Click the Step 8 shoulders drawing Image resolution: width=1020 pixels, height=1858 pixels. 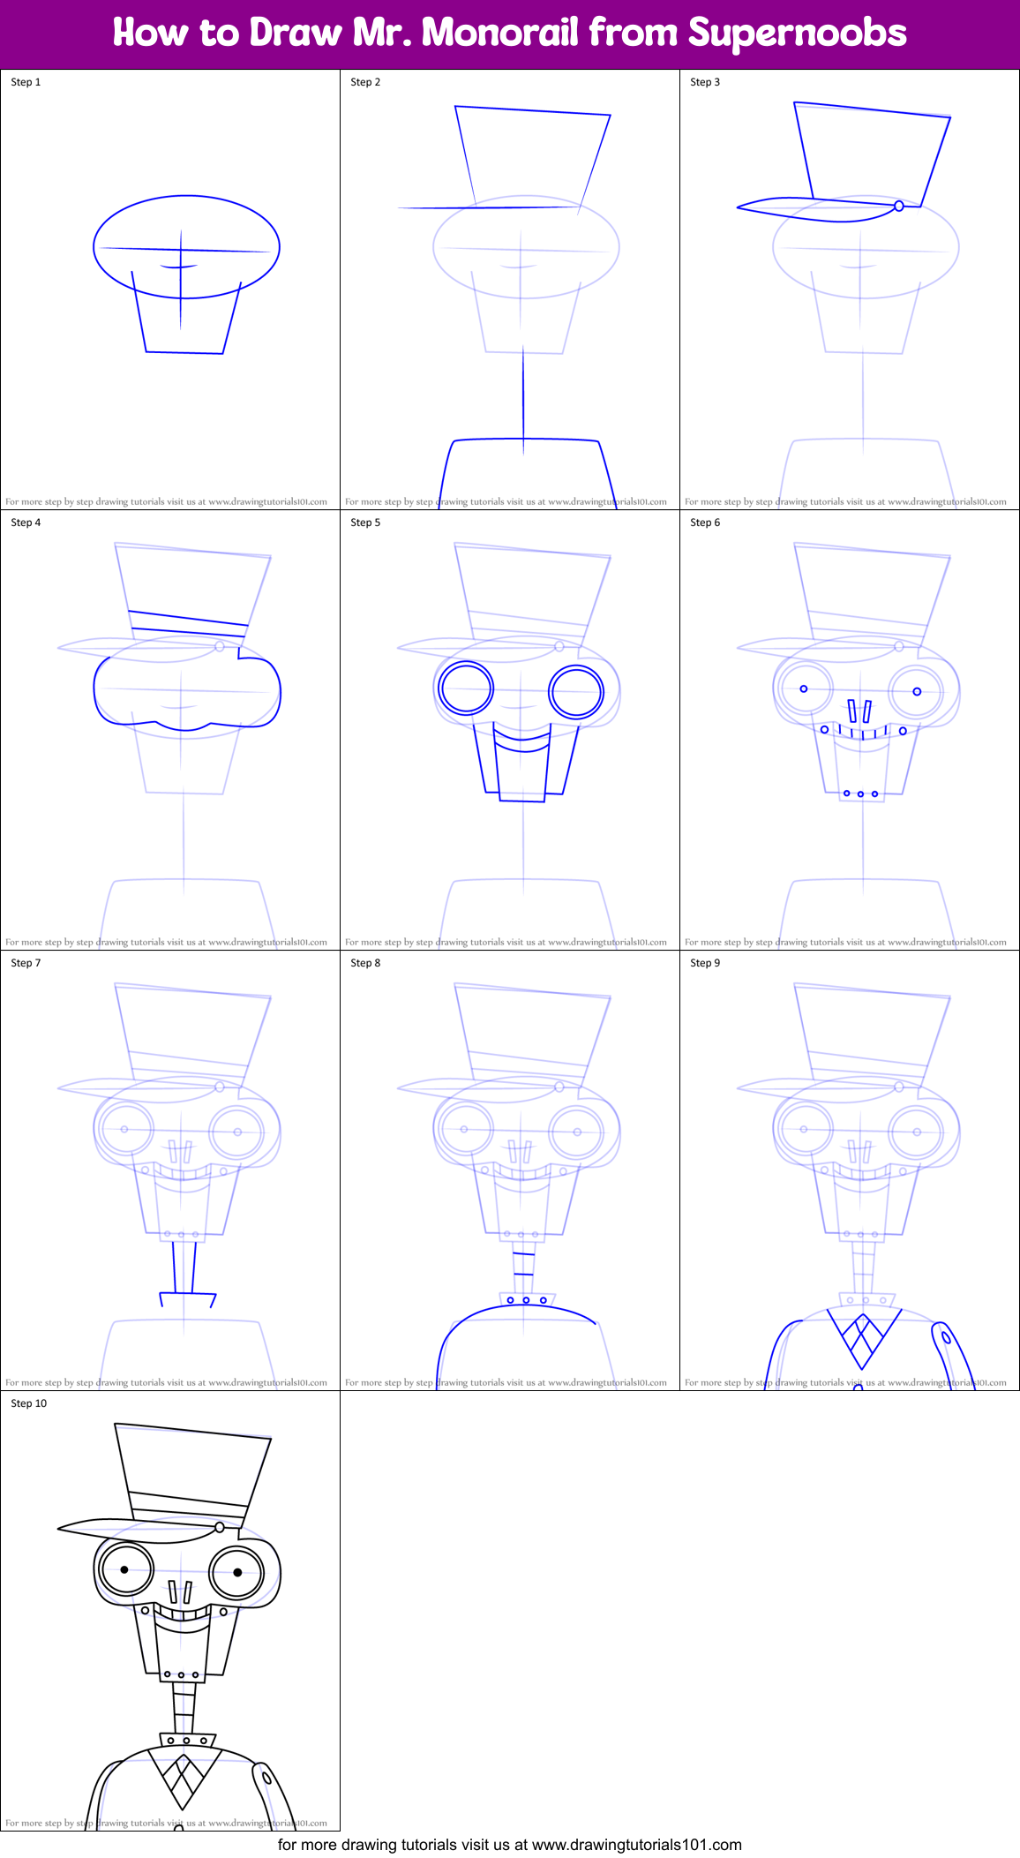click(x=510, y=1170)
